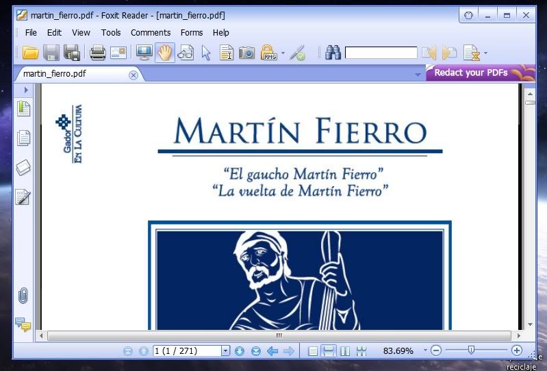Take a Snapshot with camera icon
Viewport: 547px width, 371px height.
(247, 53)
